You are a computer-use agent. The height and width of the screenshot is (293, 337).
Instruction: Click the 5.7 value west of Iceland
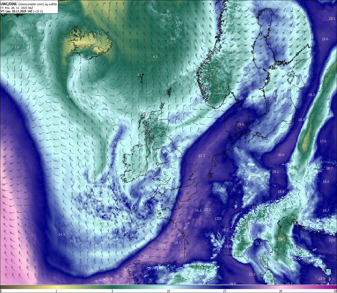pos(33,38)
